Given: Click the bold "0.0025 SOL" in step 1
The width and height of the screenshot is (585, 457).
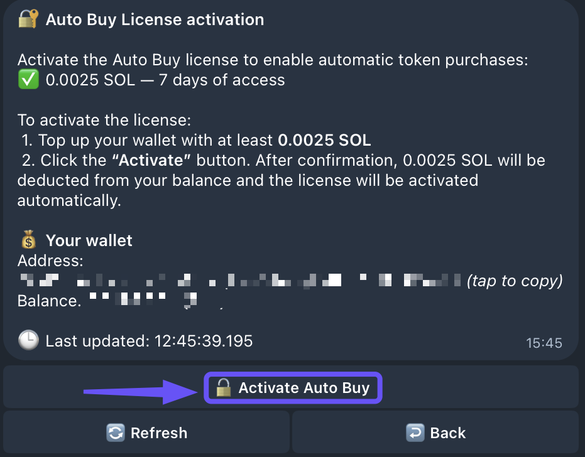Looking at the screenshot, I should (x=324, y=140).
